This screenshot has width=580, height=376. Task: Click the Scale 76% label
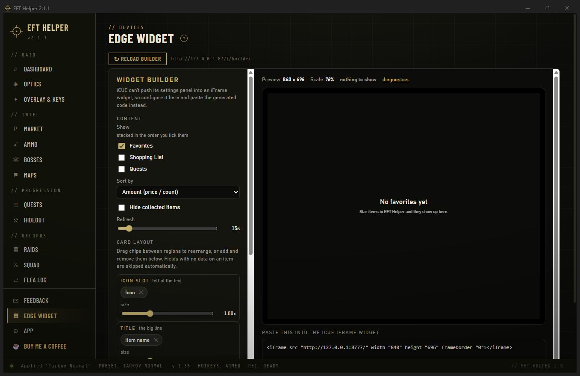(x=322, y=80)
